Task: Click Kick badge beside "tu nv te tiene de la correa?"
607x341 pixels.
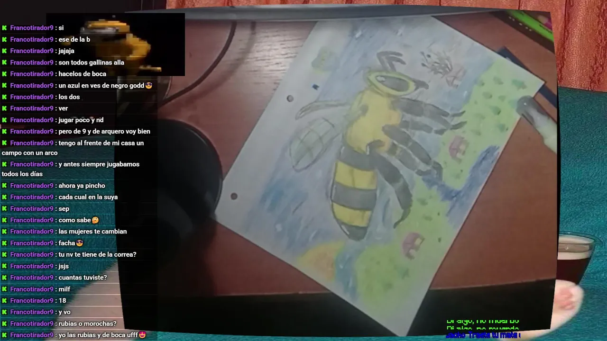Action: click(4, 254)
